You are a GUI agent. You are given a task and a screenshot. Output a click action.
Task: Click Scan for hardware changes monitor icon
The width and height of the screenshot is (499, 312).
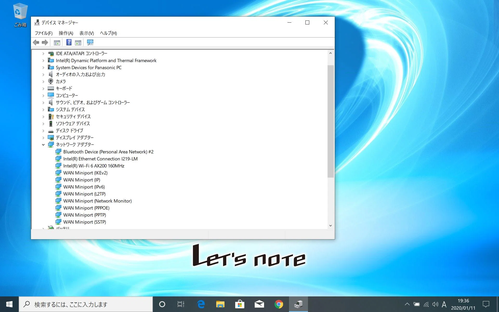pyautogui.click(x=90, y=42)
